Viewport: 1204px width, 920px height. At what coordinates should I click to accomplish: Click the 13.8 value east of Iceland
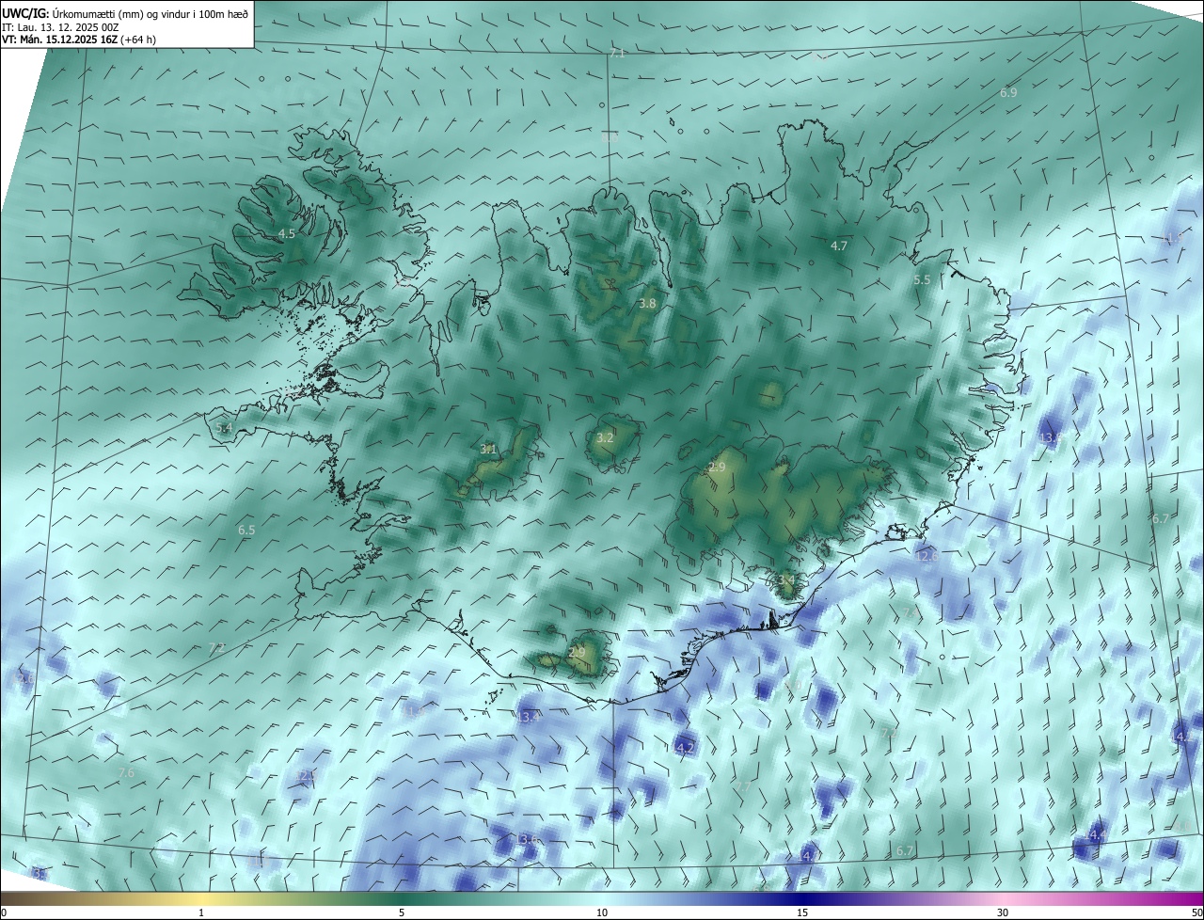click(x=1050, y=438)
